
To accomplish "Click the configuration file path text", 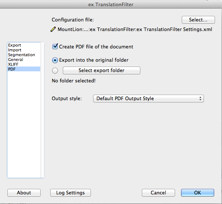I will click(x=135, y=30).
